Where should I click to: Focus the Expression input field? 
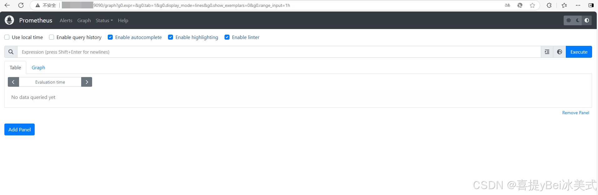[279, 52]
